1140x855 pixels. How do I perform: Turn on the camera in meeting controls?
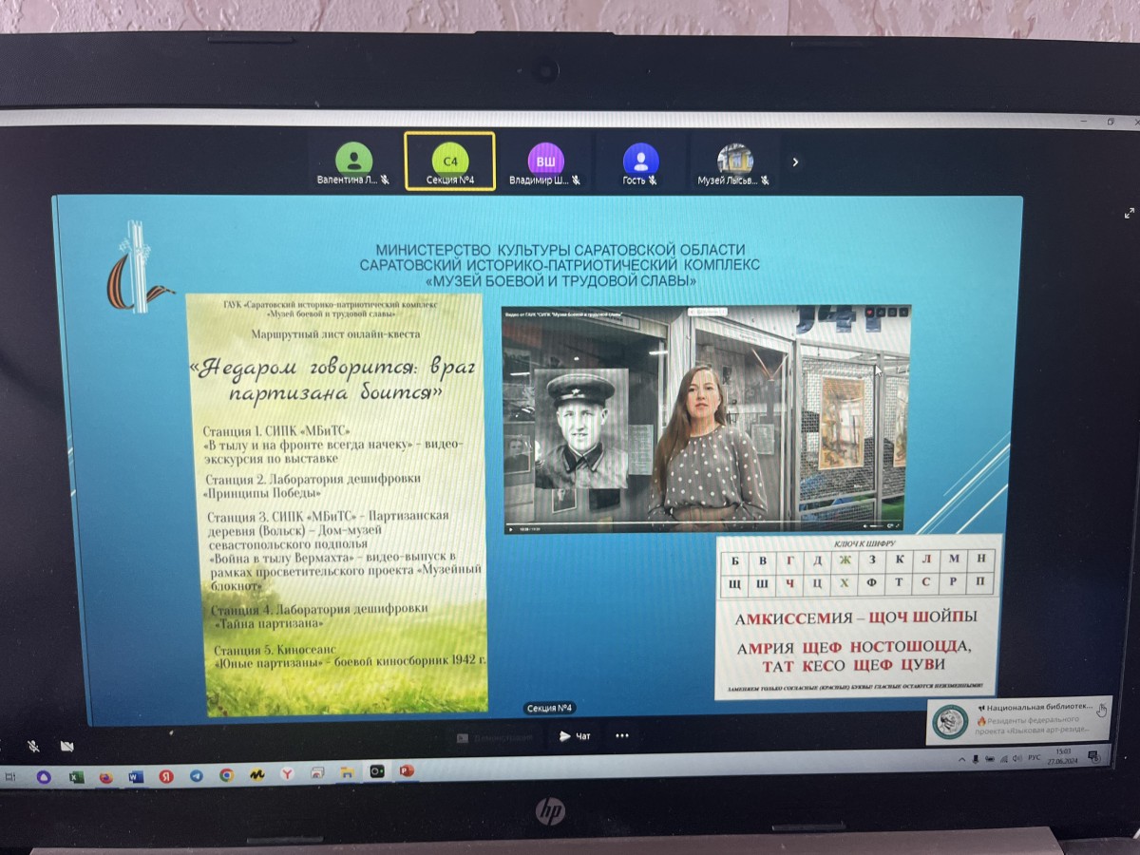pyautogui.click(x=66, y=747)
